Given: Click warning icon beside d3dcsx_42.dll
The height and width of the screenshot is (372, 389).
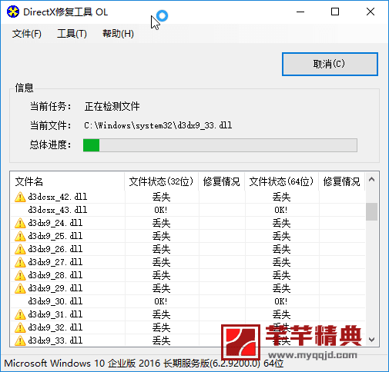Looking at the screenshot, I should pos(20,197).
